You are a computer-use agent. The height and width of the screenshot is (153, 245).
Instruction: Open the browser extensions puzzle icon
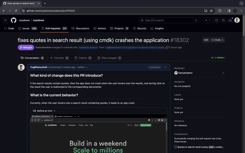pos(220,10)
